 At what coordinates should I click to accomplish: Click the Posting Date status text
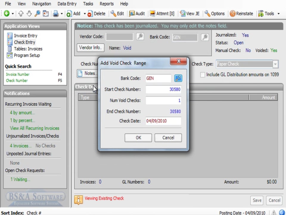click(242, 213)
